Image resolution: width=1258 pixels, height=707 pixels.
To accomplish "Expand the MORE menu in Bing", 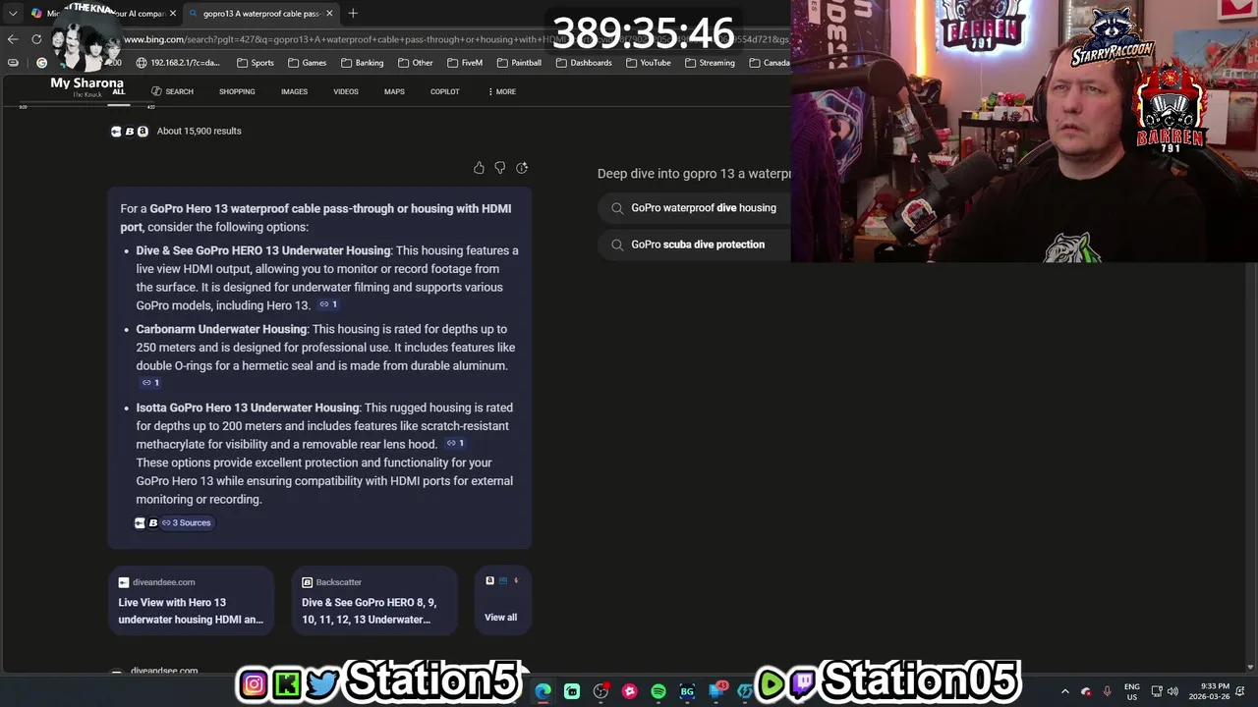I will click(x=501, y=91).
